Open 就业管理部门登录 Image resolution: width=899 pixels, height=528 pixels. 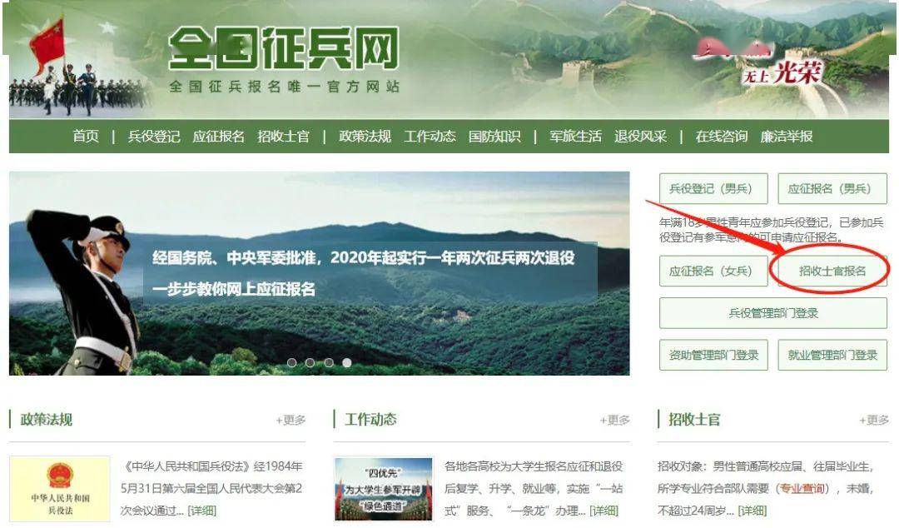832,355
